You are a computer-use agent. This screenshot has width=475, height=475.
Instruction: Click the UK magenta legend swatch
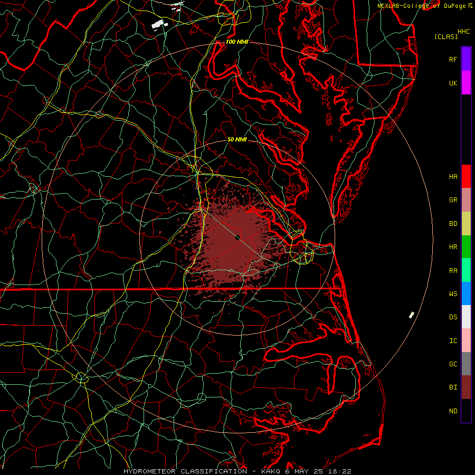466,83
